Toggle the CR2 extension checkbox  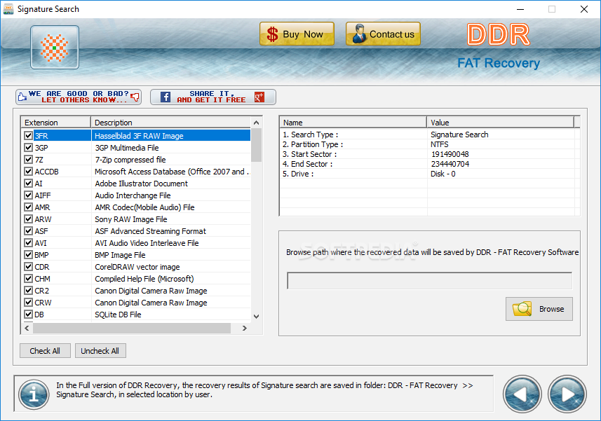(28, 291)
